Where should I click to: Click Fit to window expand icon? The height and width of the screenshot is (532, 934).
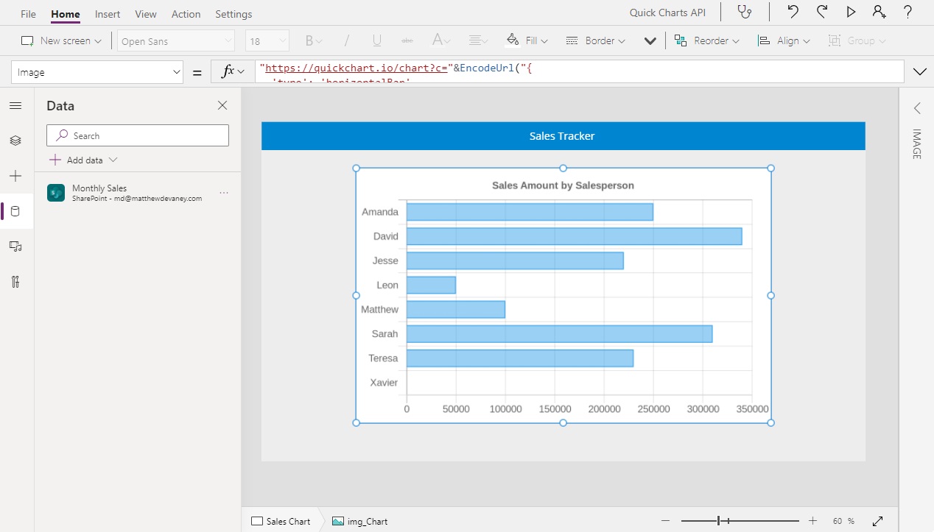(877, 521)
